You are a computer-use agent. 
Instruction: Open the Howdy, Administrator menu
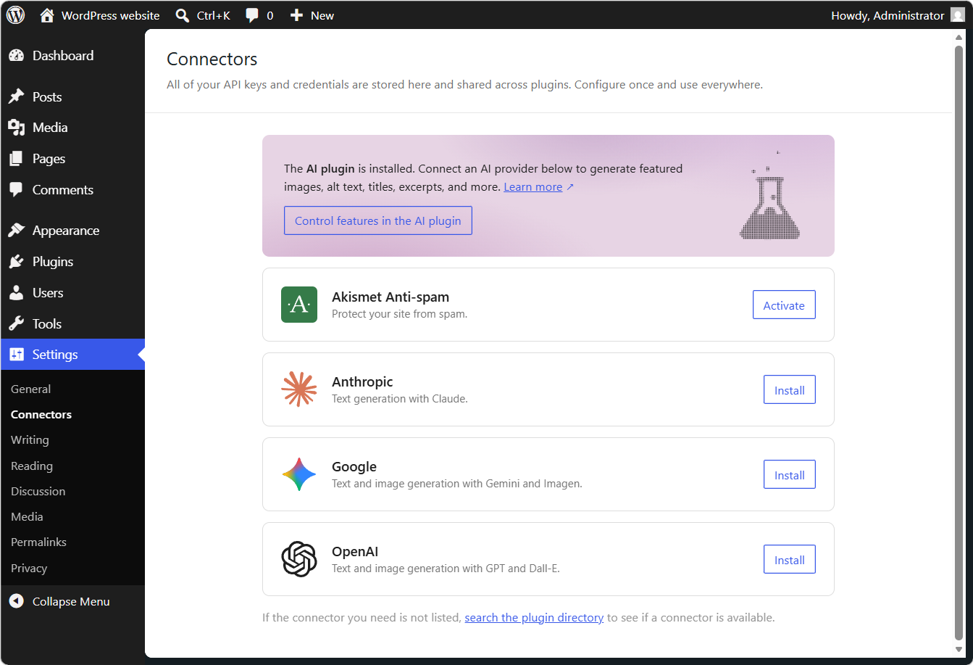pos(898,15)
